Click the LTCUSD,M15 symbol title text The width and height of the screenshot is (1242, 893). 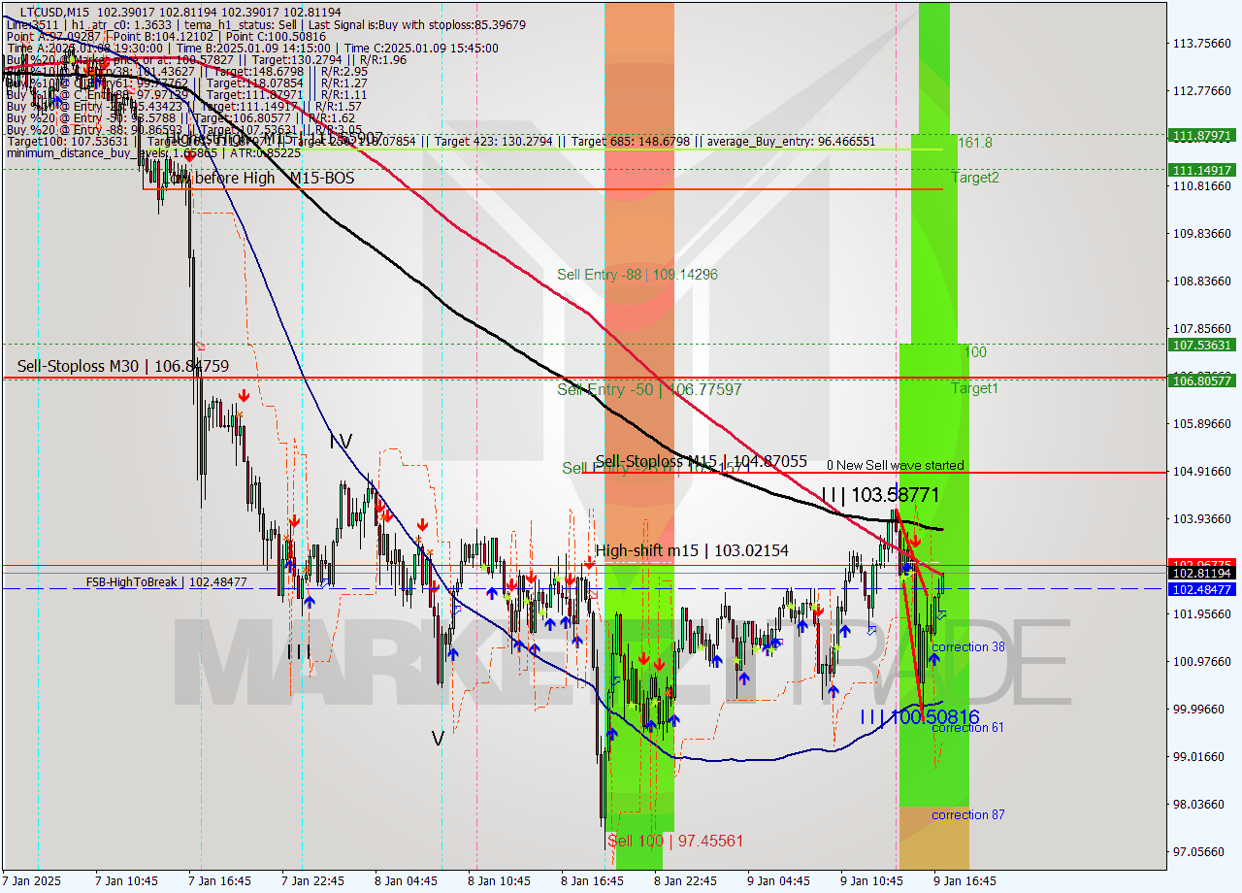point(52,12)
